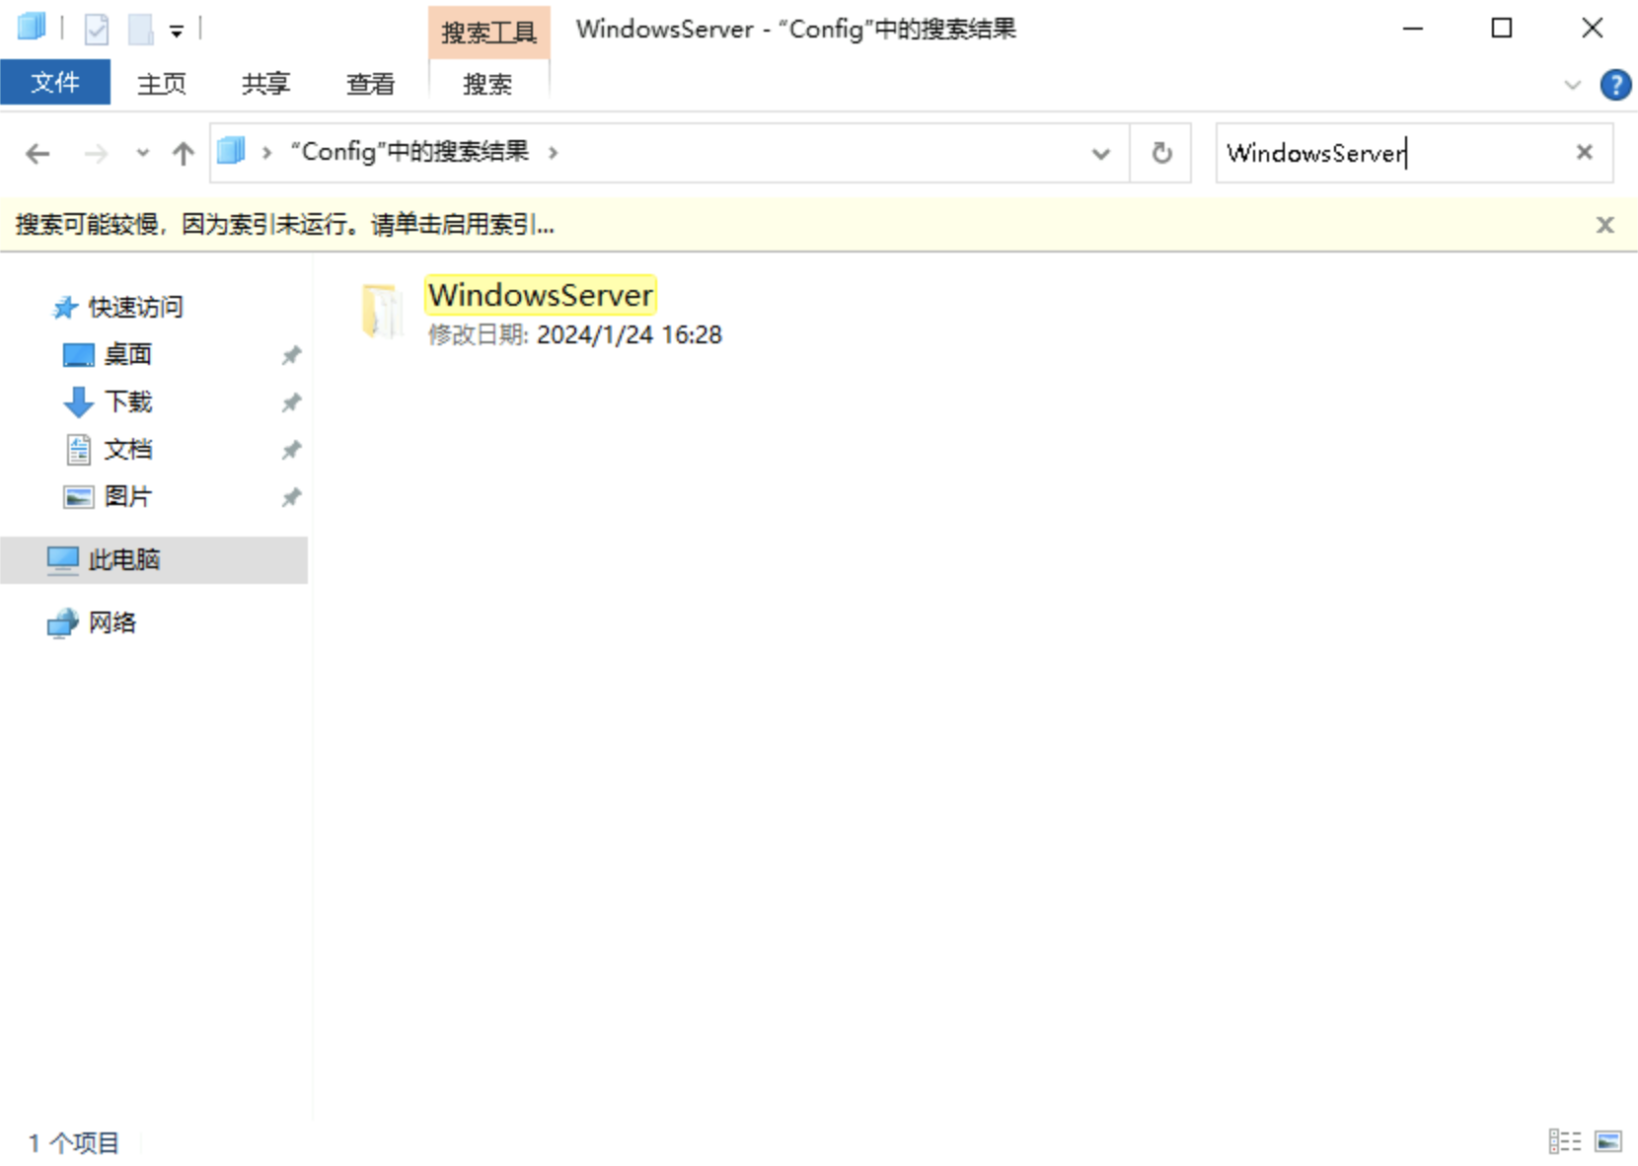Image resolution: width=1638 pixels, height=1166 pixels.
Task: Open 桌面 in the navigation pane
Action: (128, 354)
